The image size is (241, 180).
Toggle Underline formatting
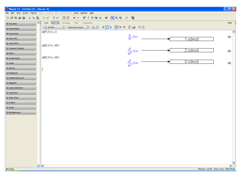pyautogui.click(x=111, y=27)
